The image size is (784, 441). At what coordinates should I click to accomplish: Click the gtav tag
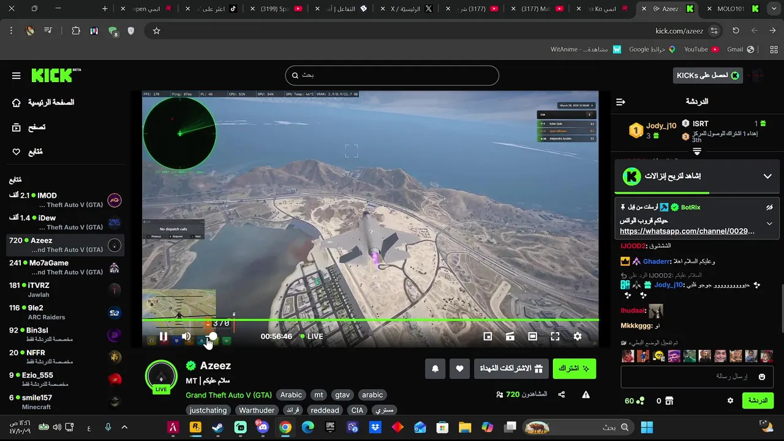pos(342,395)
